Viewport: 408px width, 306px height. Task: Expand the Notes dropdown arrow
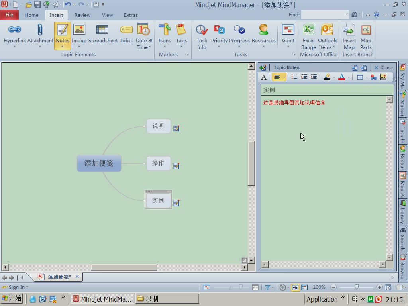pyautogui.click(x=63, y=47)
